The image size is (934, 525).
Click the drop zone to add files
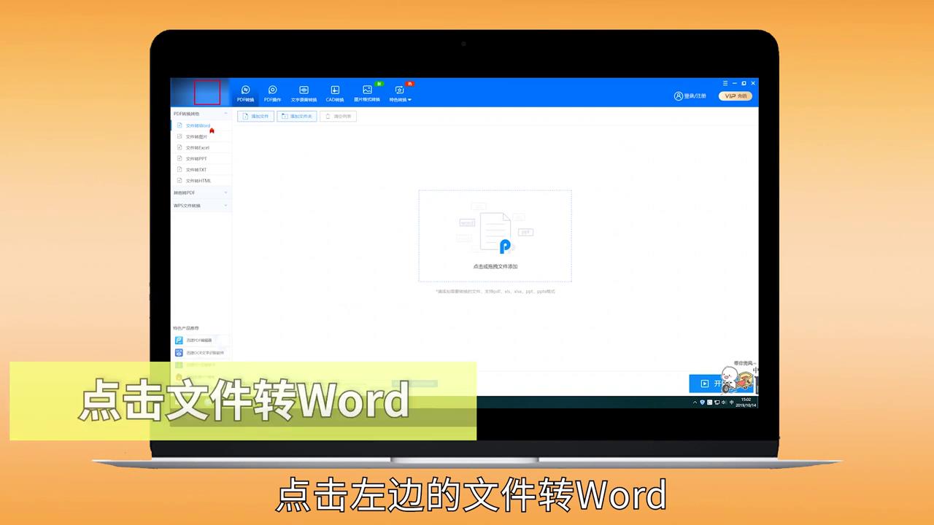pos(495,236)
